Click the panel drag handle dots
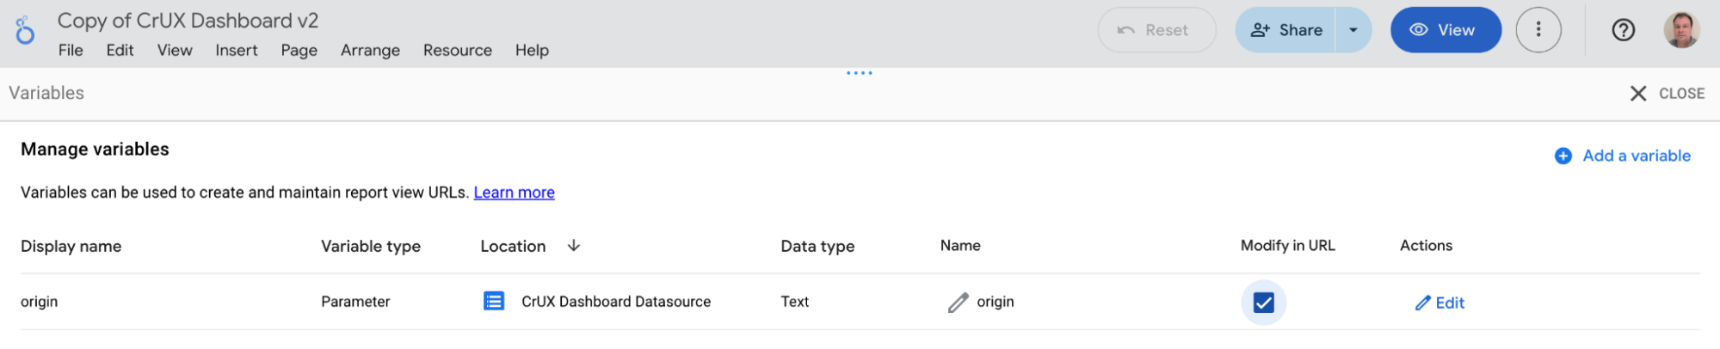Viewport: 1720px width, 349px height. point(859,73)
